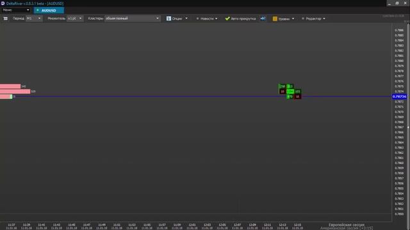Click the orange Уровни icon

[x=275, y=19]
